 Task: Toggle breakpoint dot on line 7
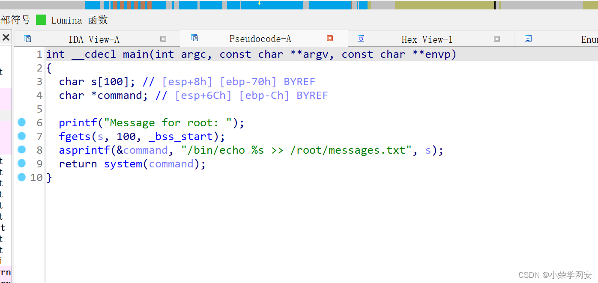[x=22, y=136]
